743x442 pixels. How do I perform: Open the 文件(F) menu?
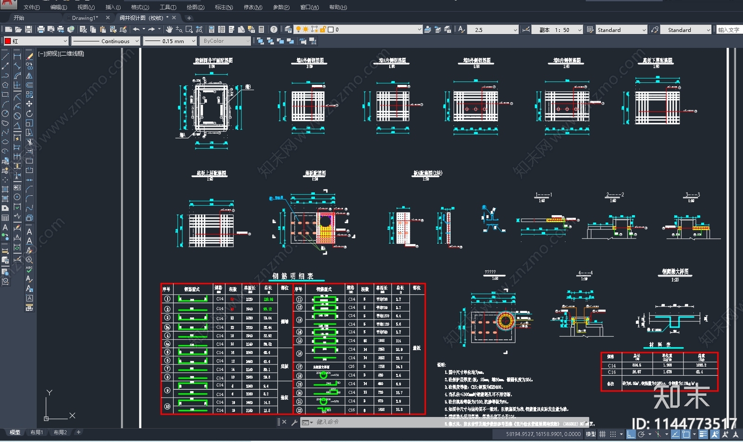(32, 7)
